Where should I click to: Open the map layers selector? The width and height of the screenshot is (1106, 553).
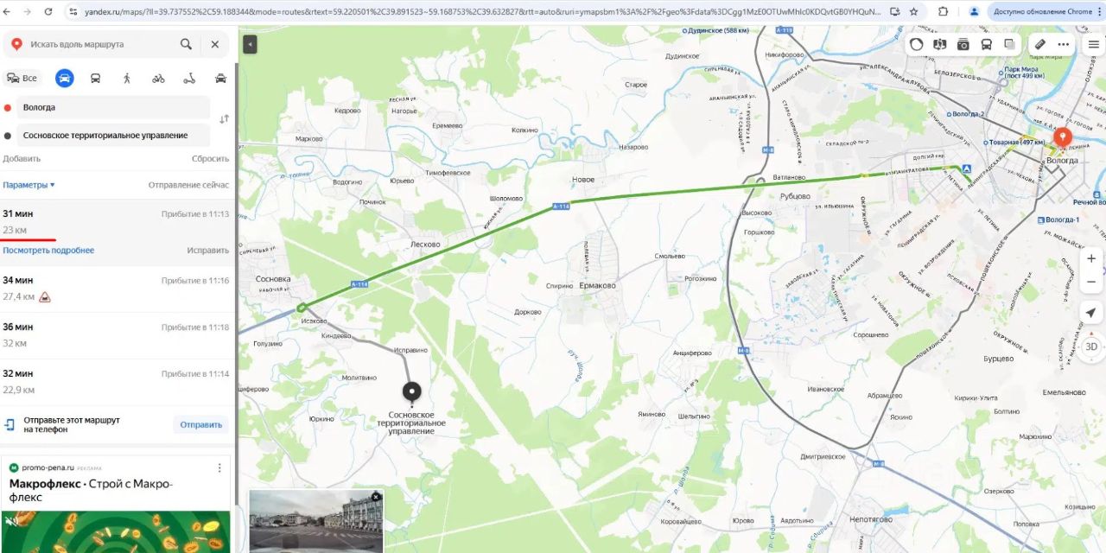(1009, 44)
